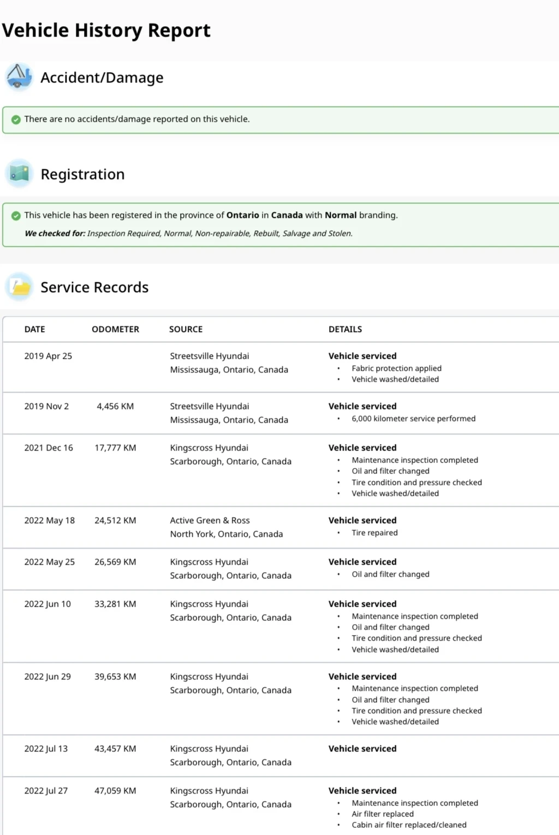Click the Accident/Damage tow truck icon
The height and width of the screenshot is (835, 559).
click(x=19, y=76)
